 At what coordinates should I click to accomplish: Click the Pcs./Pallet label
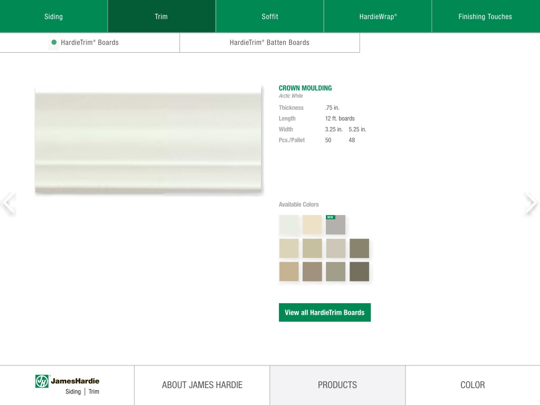292,140
